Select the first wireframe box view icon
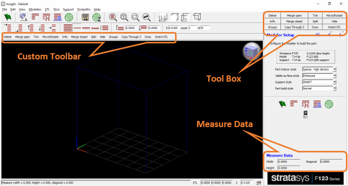The image size is (348, 186). coord(163,17)
